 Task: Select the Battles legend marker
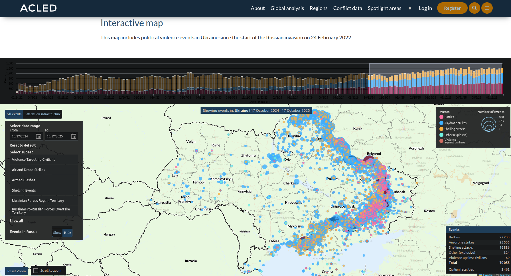click(442, 117)
